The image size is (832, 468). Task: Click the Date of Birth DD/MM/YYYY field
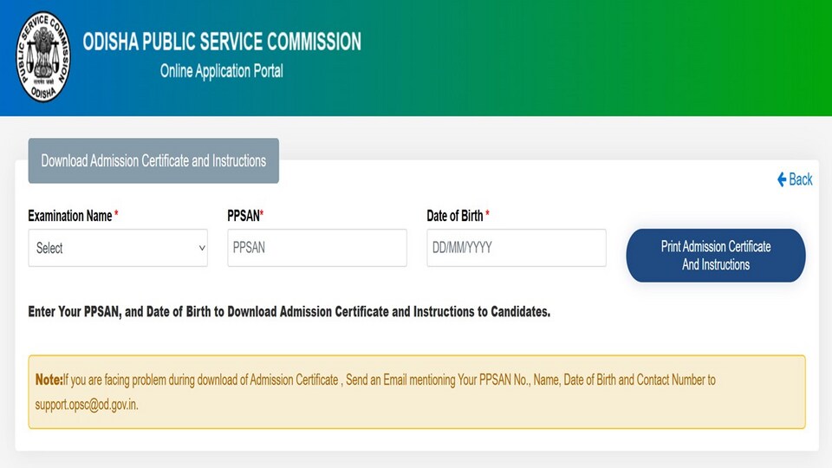[x=517, y=248]
